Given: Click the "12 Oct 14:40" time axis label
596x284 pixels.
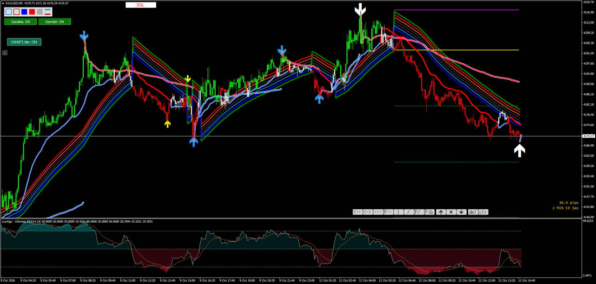Looking at the screenshot, I should (x=526, y=281).
